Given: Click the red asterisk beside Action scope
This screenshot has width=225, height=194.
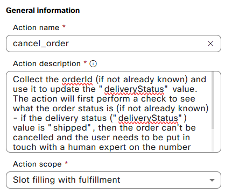Looking at the screenshot, I should pos(66,163).
